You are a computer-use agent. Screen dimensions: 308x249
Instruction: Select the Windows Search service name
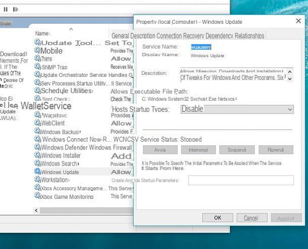pyautogui.click(x=59, y=163)
